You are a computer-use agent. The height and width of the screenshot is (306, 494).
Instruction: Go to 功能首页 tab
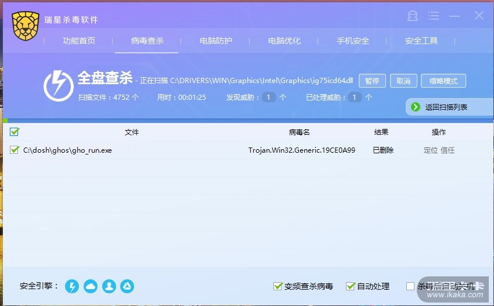(x=79, y=41)
